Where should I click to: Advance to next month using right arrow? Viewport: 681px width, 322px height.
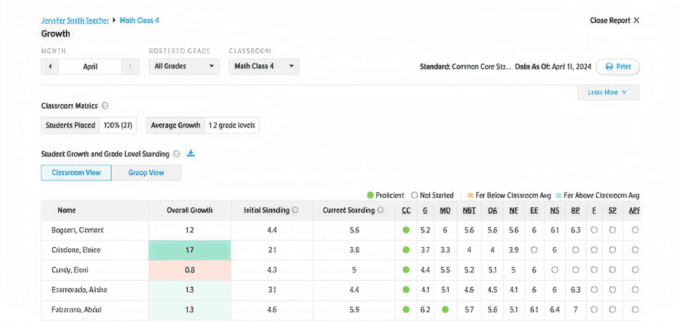[130, 66]
